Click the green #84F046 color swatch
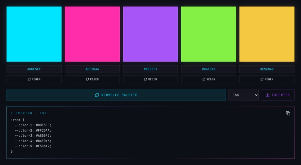The image size is (301, 165). click(x=209, y=34)
